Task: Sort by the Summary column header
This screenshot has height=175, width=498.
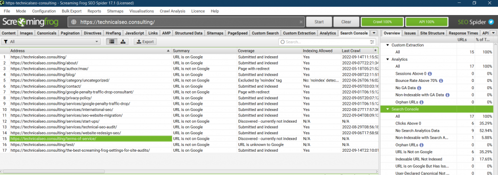Action: pyautogui.click(x=204, y=50)
